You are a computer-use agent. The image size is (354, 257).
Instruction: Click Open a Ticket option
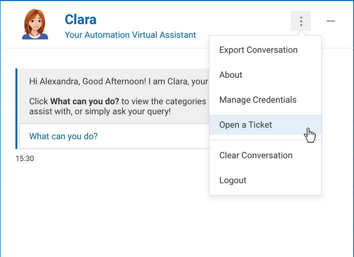pos(246,125)
